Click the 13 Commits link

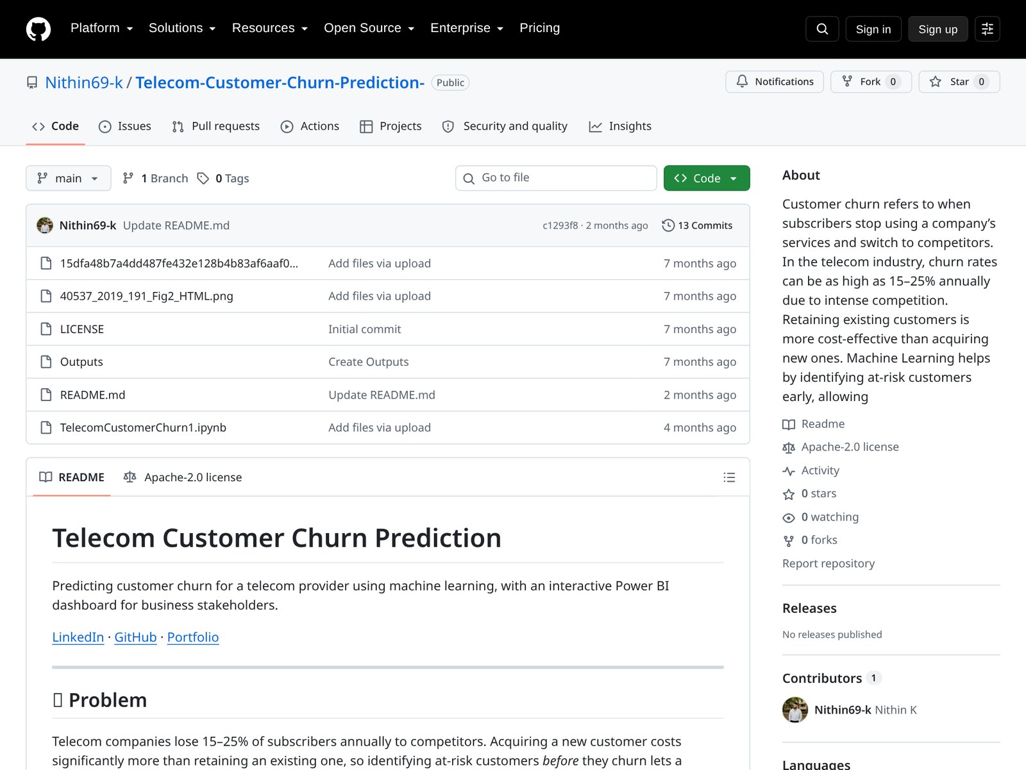tap(698, 225)
